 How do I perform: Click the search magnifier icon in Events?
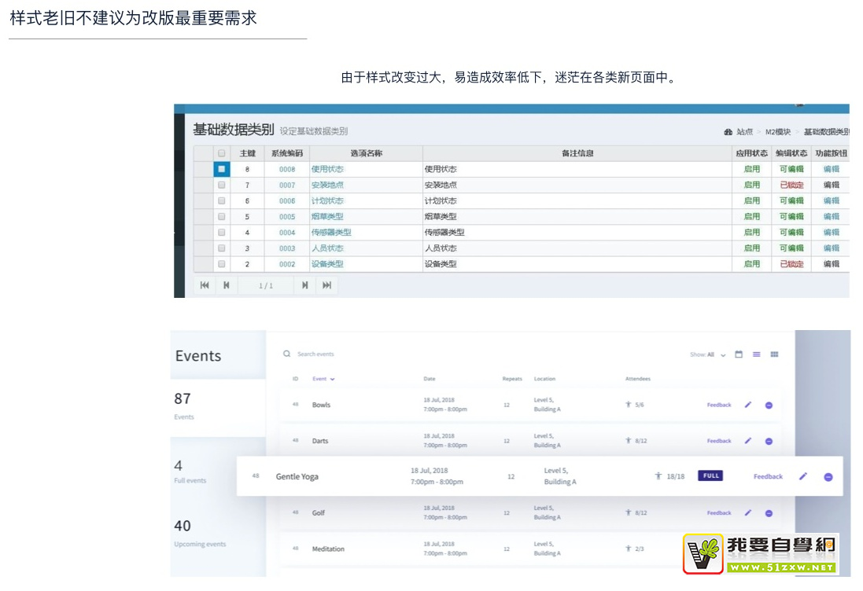click(x=287, y=354)
